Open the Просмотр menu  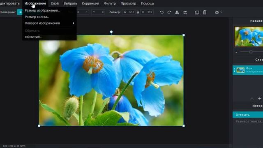coord(128,3)
